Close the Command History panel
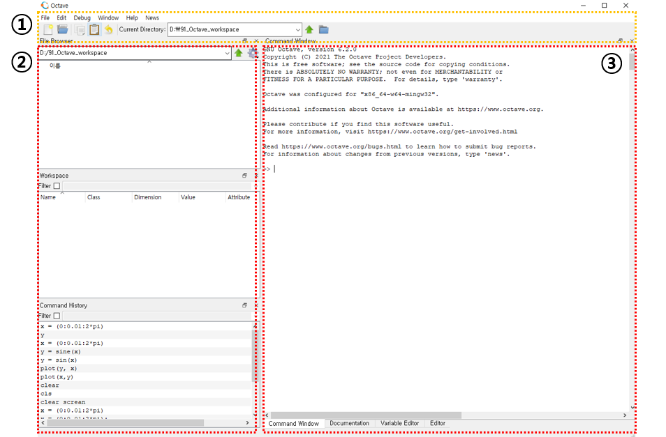Screen dimensions: 666x437 click(x=256, y=305)
